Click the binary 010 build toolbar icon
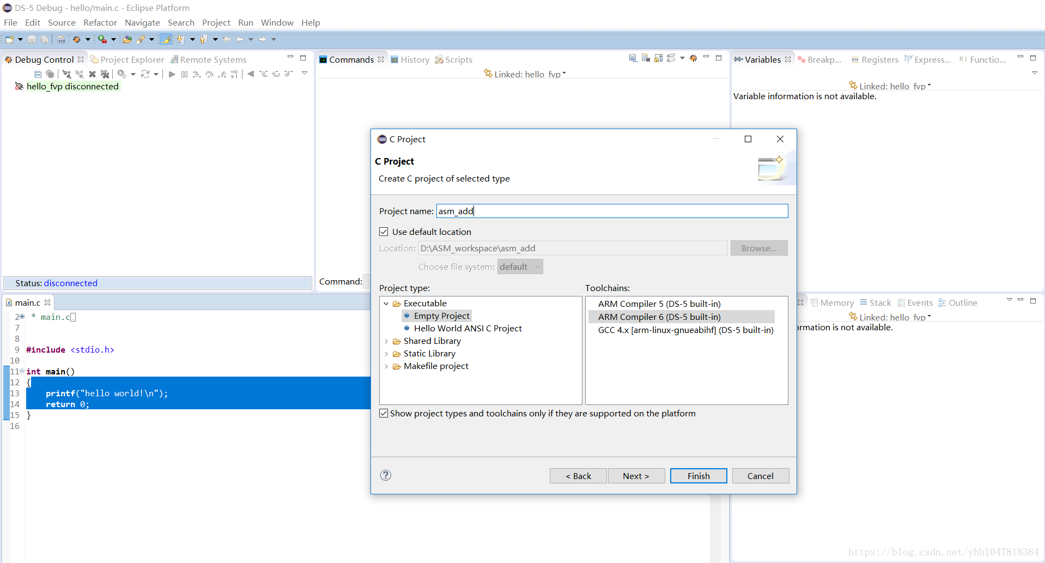 (x=61, y=39)
